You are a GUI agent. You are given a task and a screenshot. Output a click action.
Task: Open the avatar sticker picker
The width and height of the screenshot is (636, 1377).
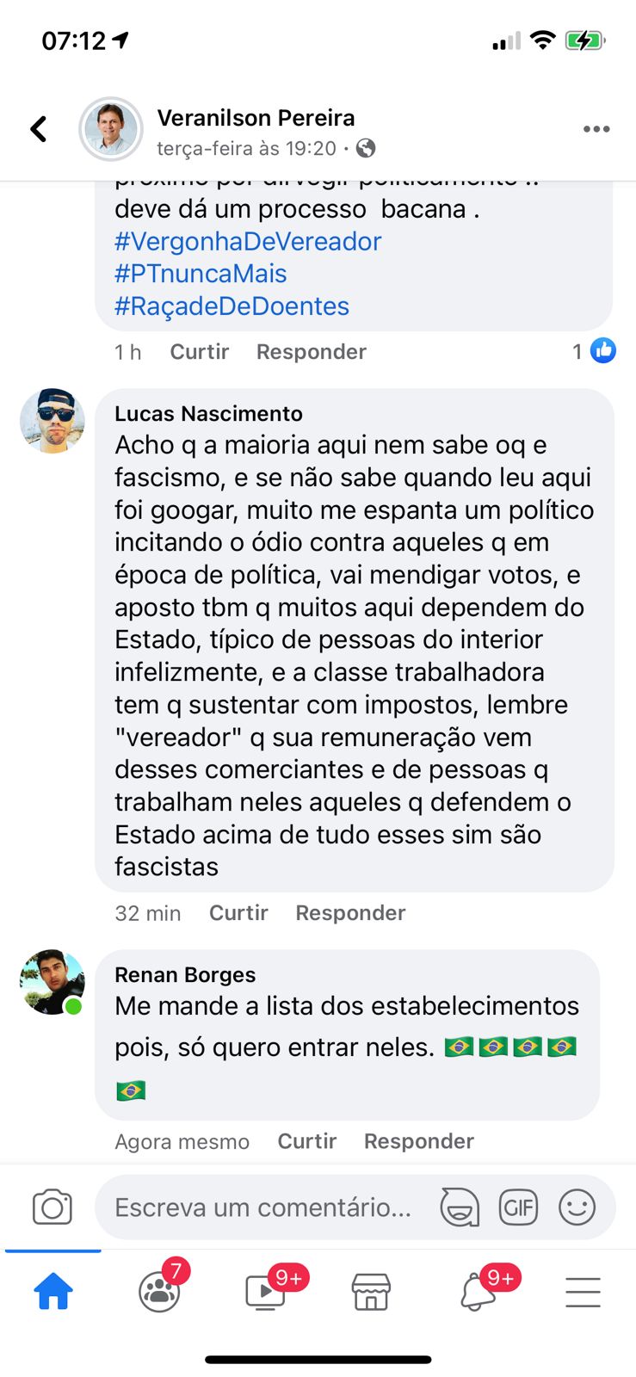coord(460,1207)
